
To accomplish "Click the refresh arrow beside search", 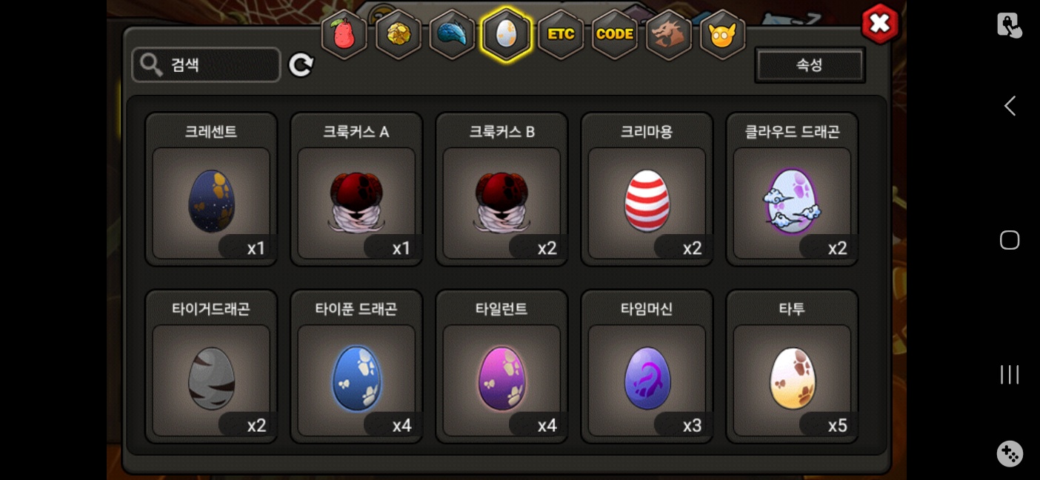I will tap(301, 64).
